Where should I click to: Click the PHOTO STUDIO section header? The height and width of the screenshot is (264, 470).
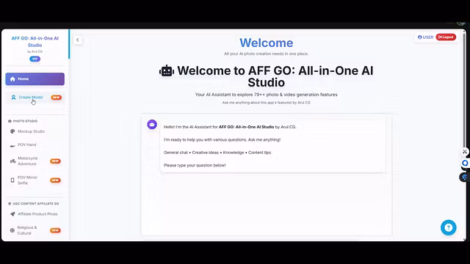pyautogui.click(x=23, y=121)
